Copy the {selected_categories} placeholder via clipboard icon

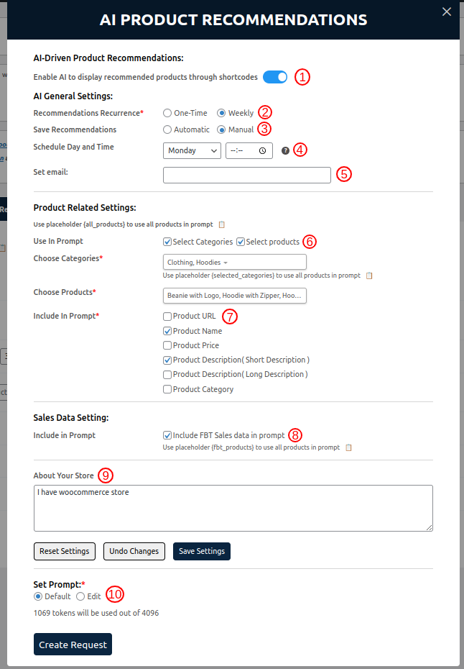coord(369,276)
